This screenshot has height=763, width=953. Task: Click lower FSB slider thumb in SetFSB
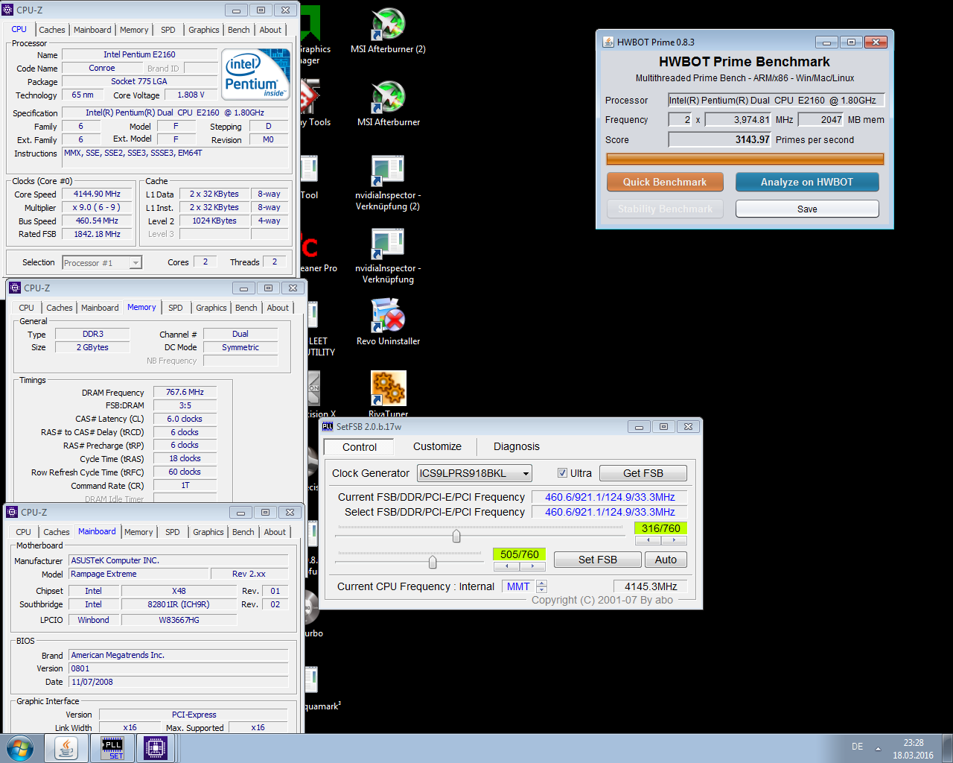pyautogui.click(x=433, y=562)
